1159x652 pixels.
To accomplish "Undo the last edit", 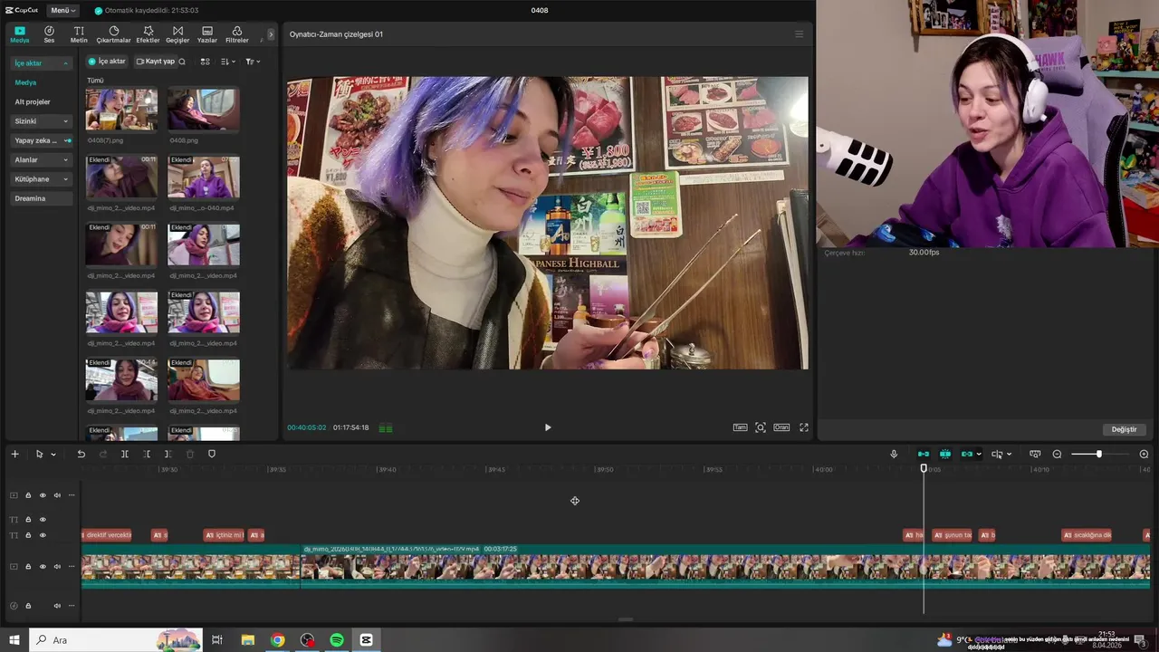I will [x=81, y=454].
